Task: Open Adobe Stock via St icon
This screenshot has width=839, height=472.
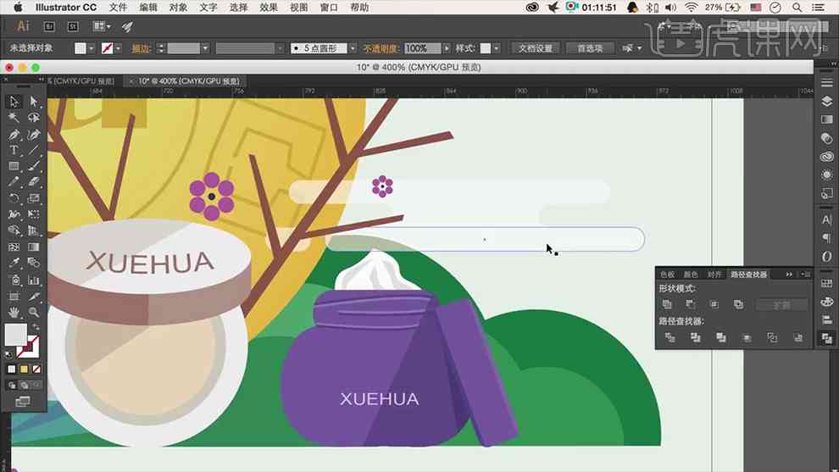Action: tap(73, 26)
